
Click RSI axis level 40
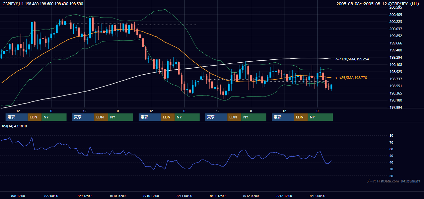[391, 162]
